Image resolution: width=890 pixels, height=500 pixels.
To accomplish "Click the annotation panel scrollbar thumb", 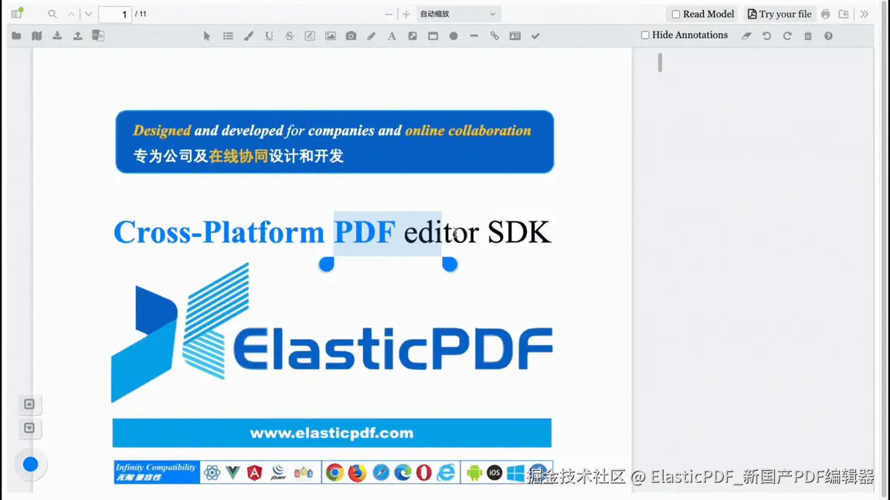I will (660, 62).
